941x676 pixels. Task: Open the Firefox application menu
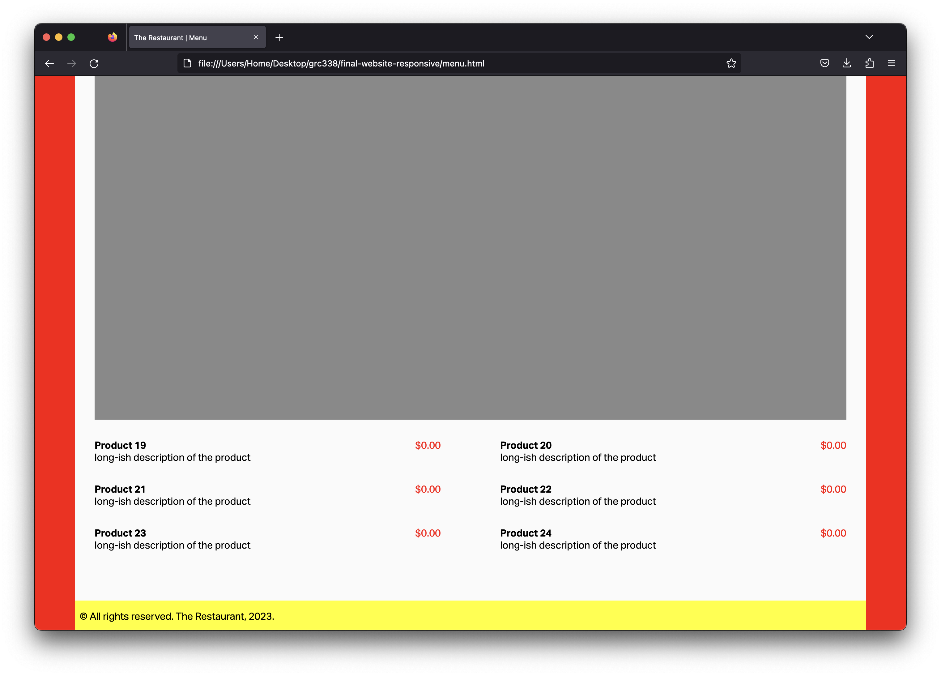click(891, 63)
